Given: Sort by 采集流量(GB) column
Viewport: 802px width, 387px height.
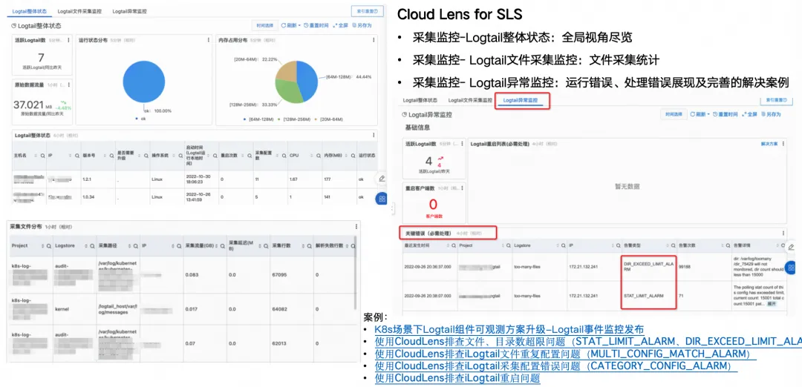Looking at the screenshot, I should 218,246.
